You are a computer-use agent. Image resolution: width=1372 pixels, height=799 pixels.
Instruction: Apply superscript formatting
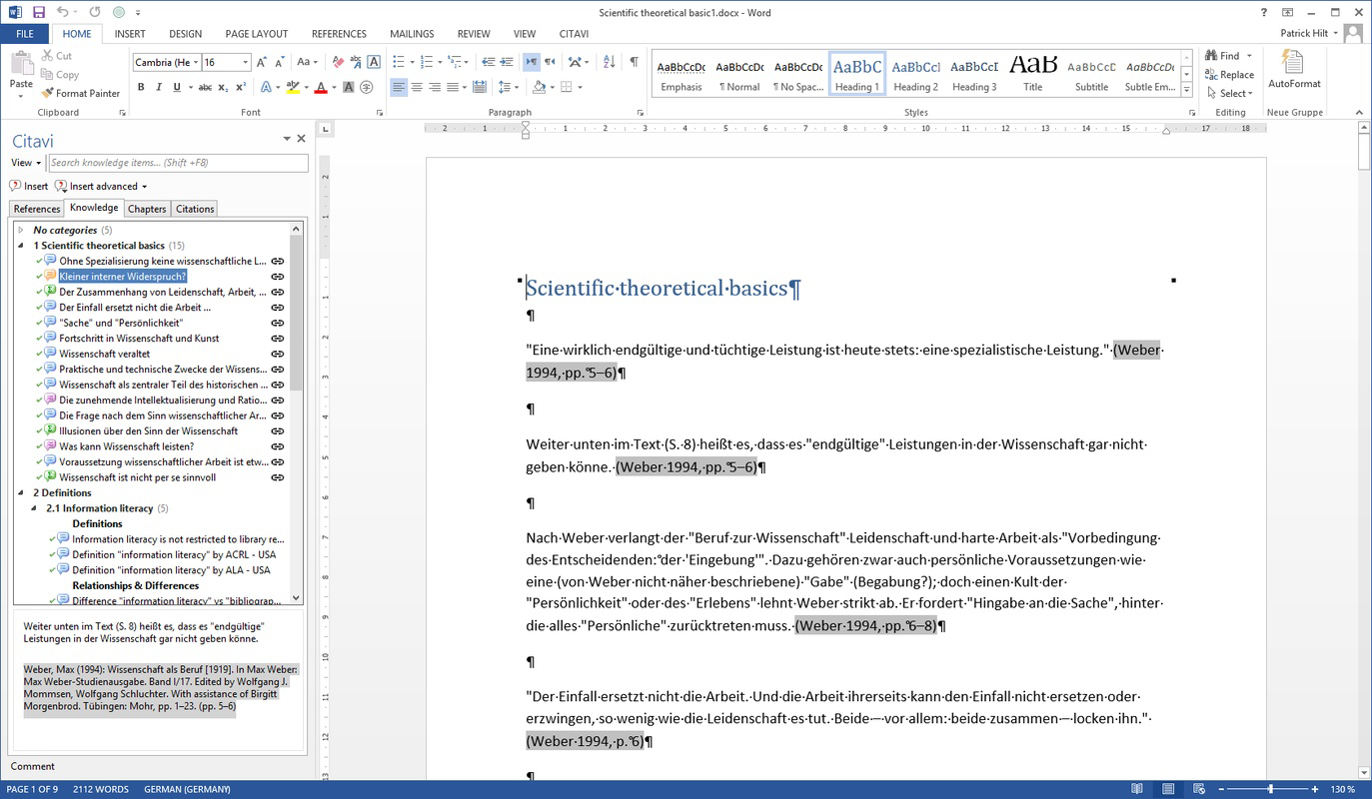click(240, 88)
